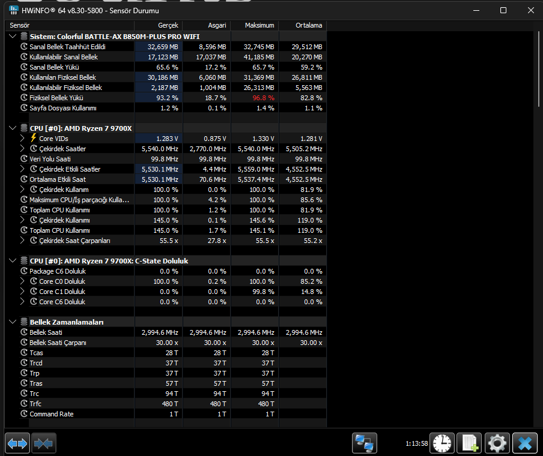Click the expand-columns arrows button
The width and height of the screenshot is (543, 456).
[x=17, y=443]
